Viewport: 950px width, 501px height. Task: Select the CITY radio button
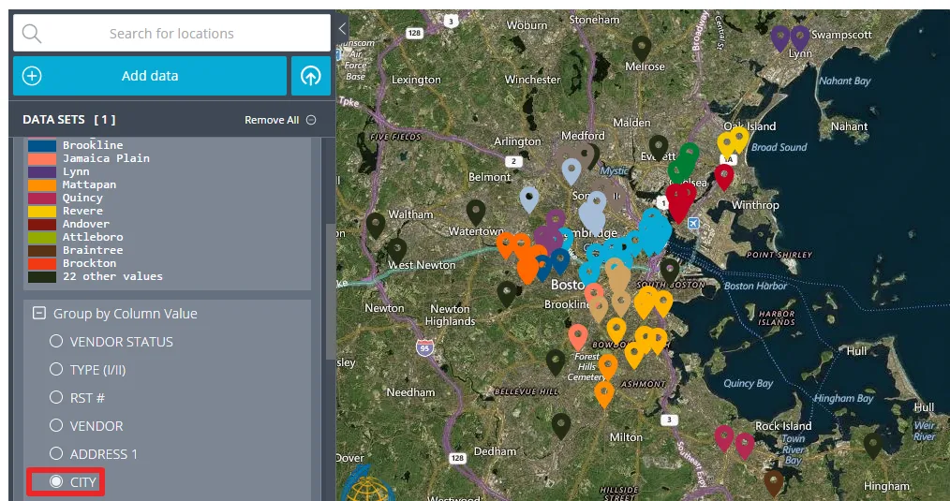[56, 481]
